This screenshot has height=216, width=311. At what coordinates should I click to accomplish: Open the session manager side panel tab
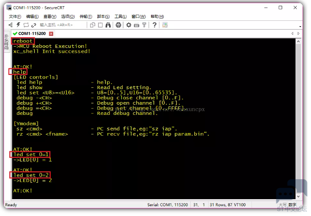point(7,43)
